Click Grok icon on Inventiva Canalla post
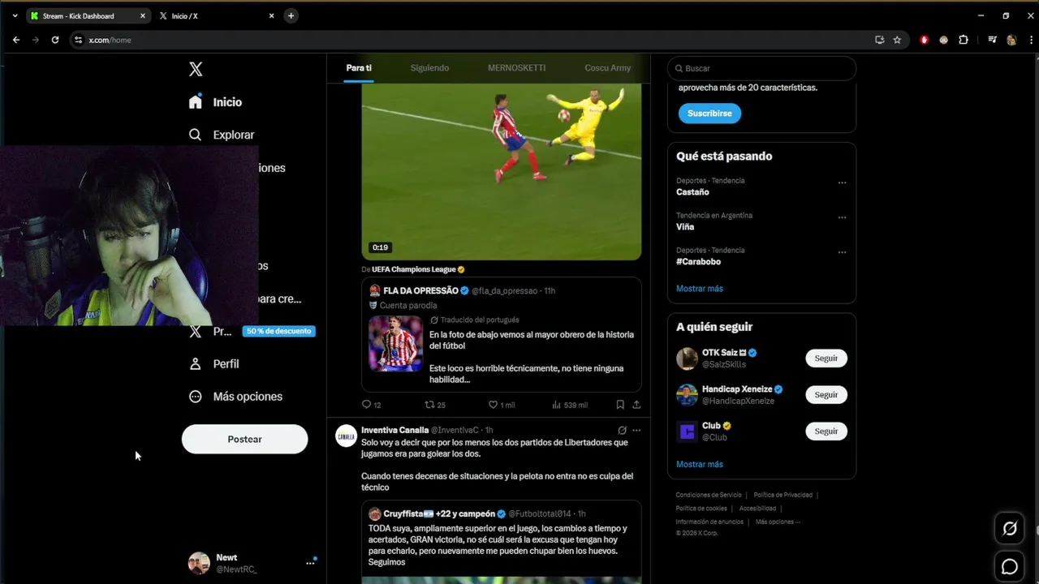1039x584 pixels. click(x=622, y=430)
